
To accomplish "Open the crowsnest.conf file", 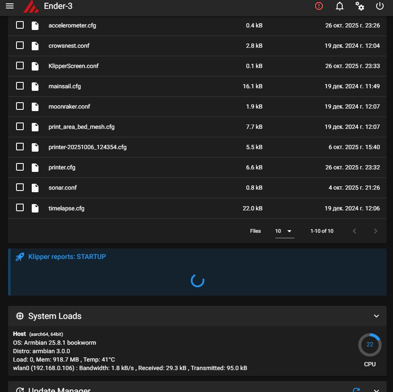I will 69,46.
